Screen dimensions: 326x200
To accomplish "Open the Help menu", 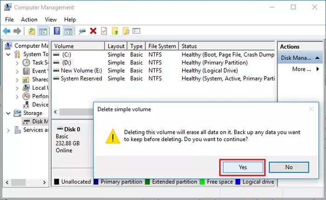I will pos(70,20).
